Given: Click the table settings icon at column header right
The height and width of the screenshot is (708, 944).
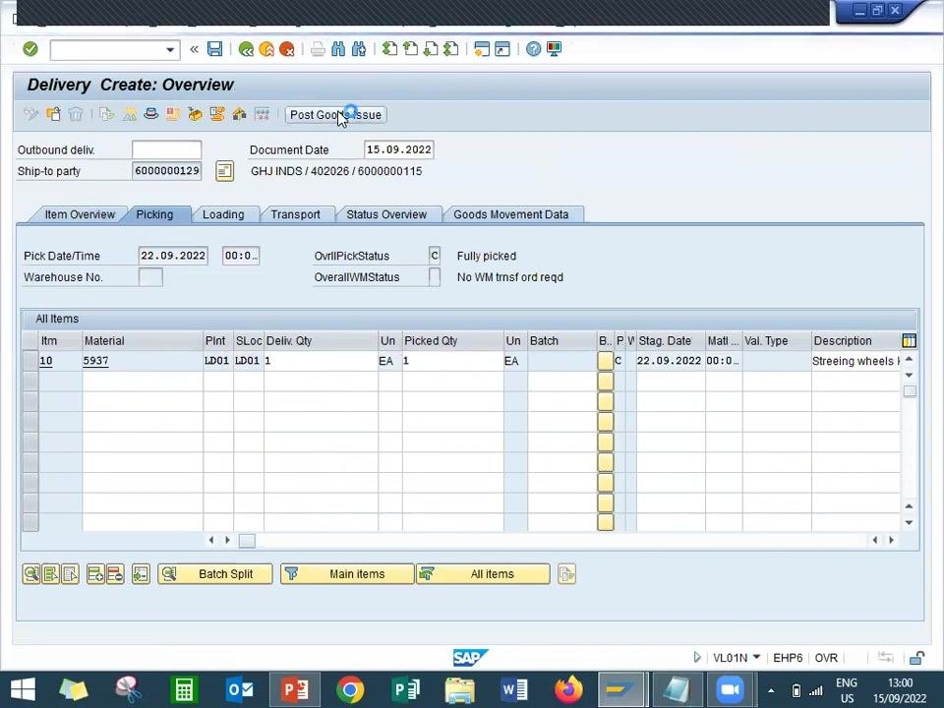Looking at the screenshot, I should click(909, 341).
